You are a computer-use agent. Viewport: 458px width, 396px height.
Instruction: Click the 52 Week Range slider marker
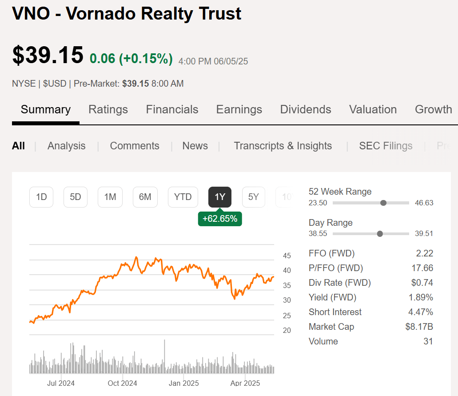coord(383,203)
